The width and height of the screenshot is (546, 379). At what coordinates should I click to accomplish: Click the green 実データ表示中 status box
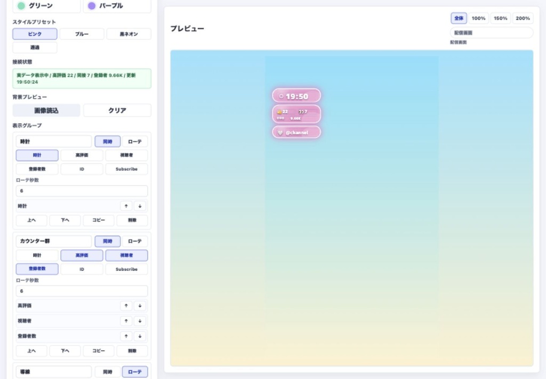(82, 79)
